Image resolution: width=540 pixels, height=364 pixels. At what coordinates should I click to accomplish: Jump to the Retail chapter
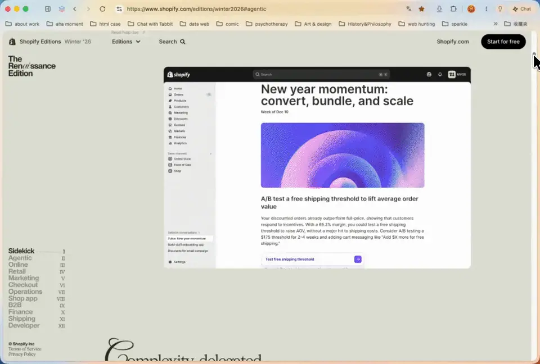[x=36, y=271]
